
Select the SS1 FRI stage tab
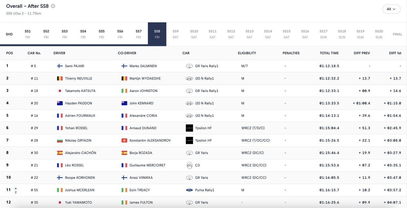tap(28, 34)
